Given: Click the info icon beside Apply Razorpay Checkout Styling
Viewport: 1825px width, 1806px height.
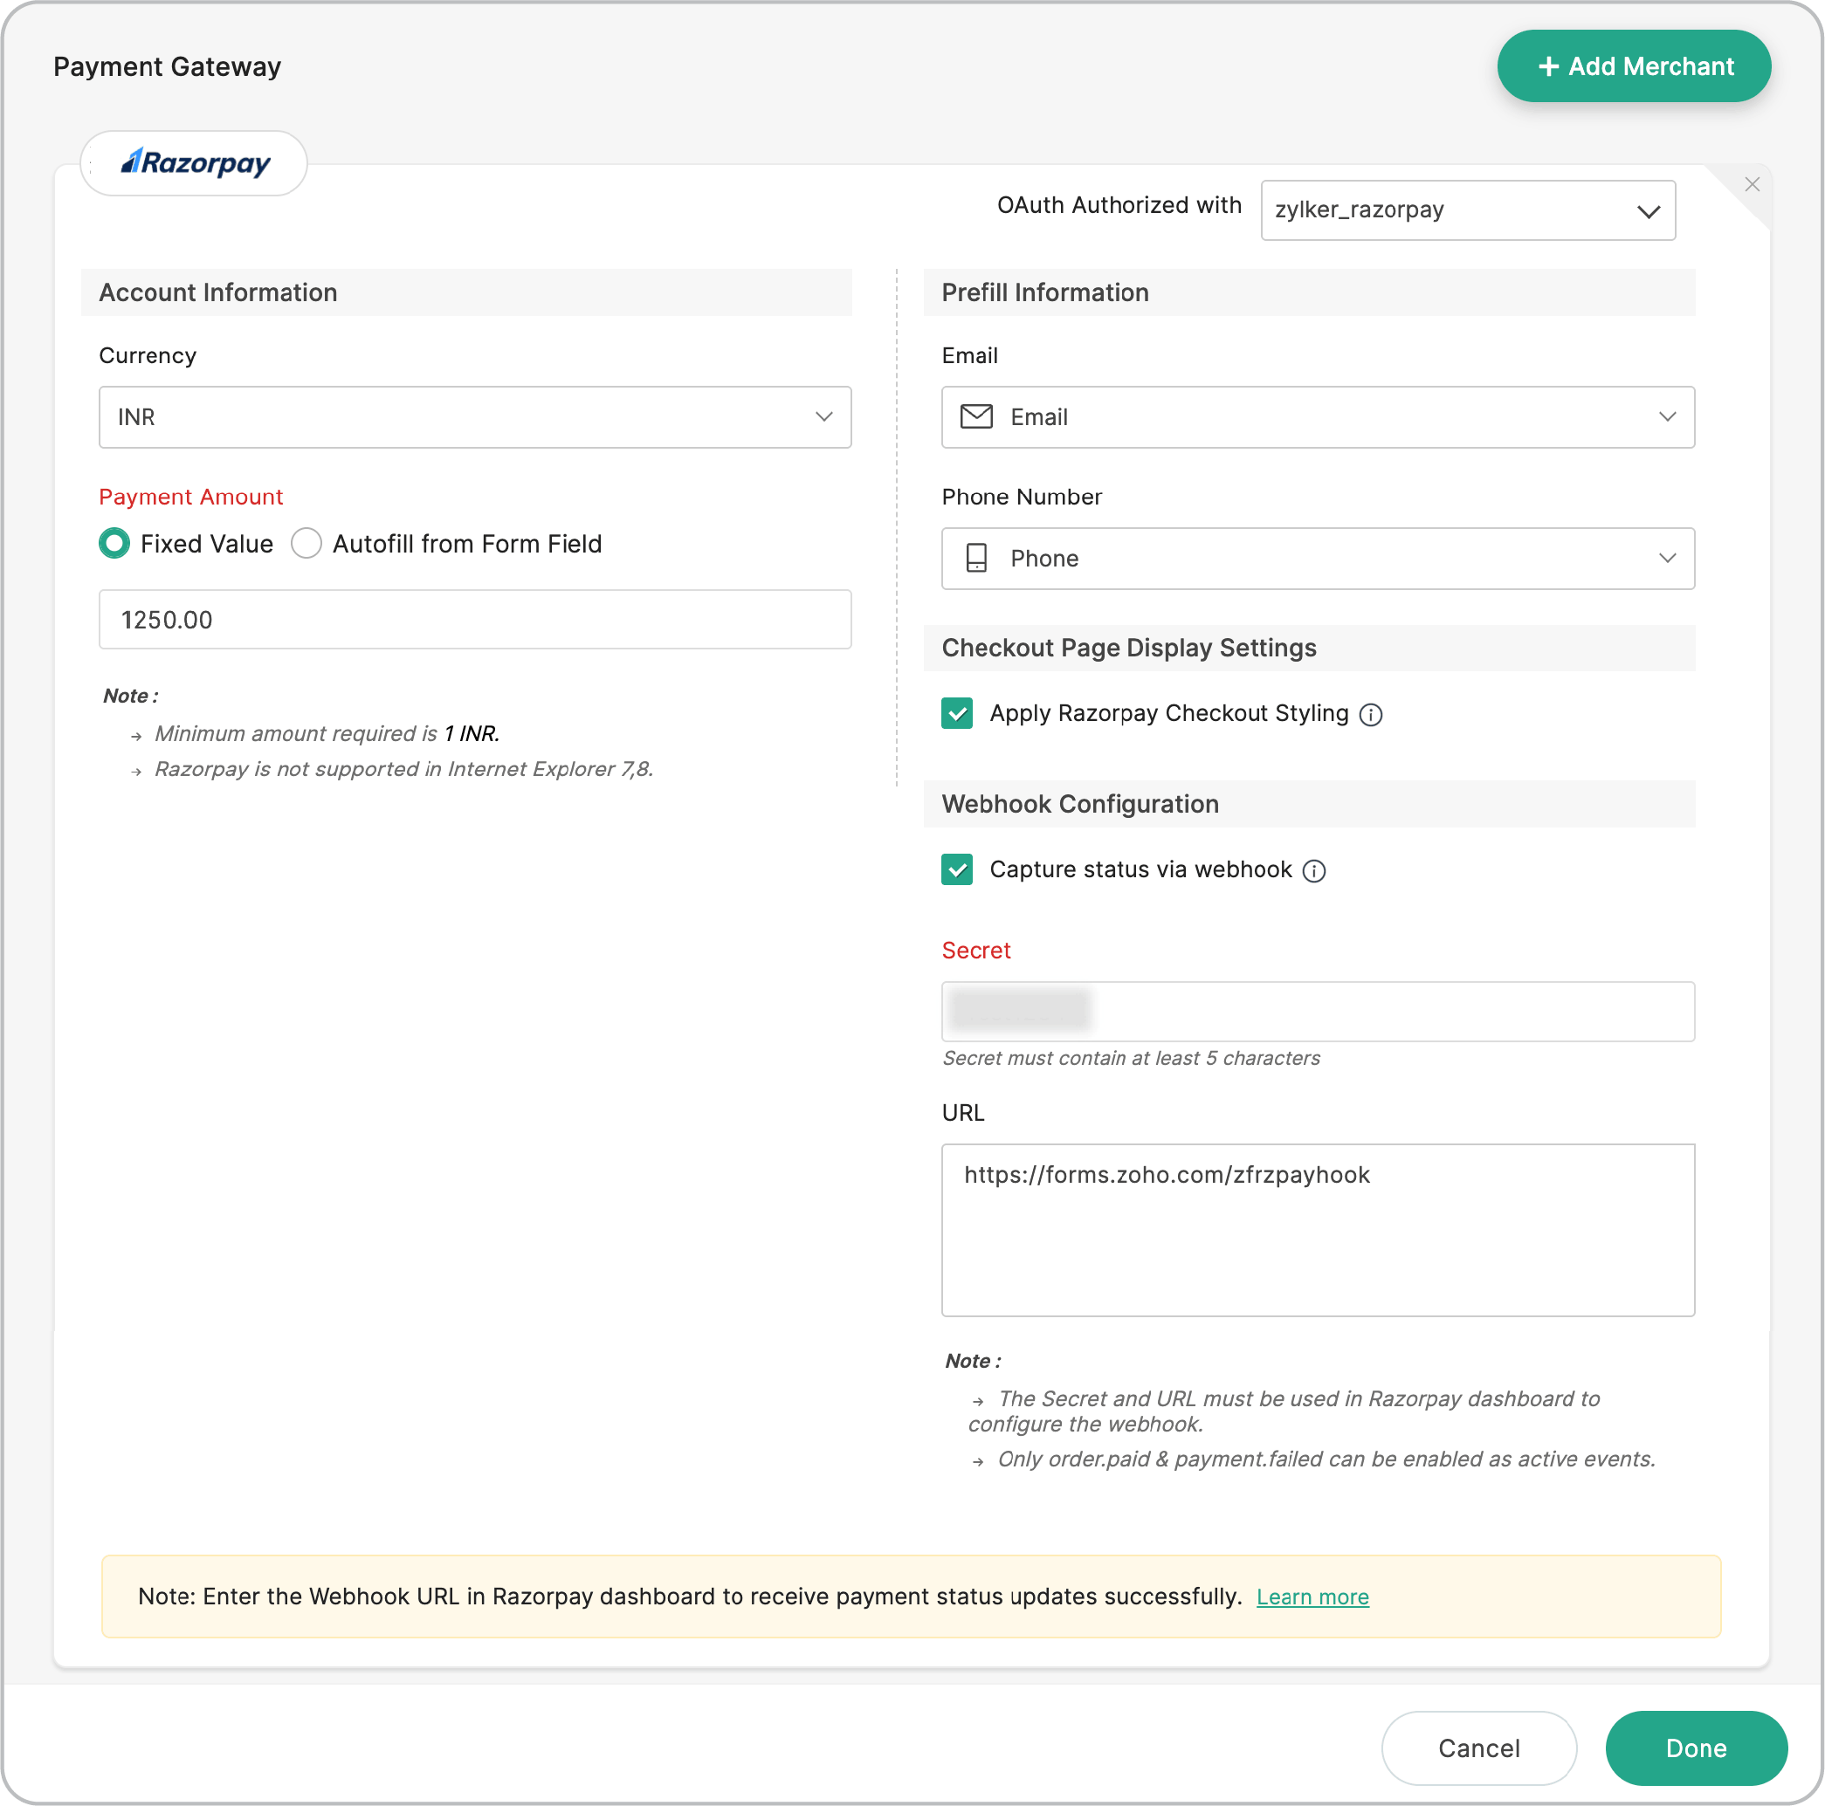Looking at the screenshot, I should 1372,714.
